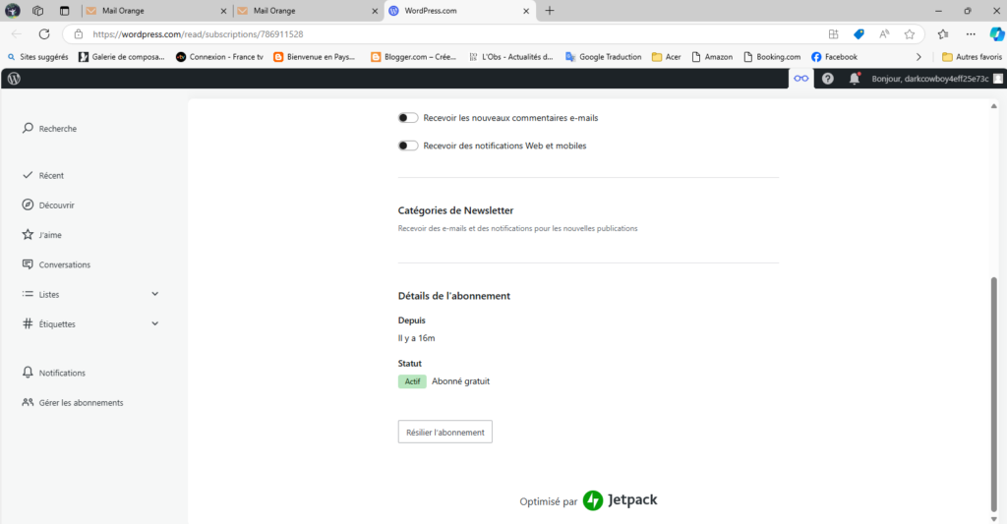Open the notifications bell in top bar

[x=854, y=79]
